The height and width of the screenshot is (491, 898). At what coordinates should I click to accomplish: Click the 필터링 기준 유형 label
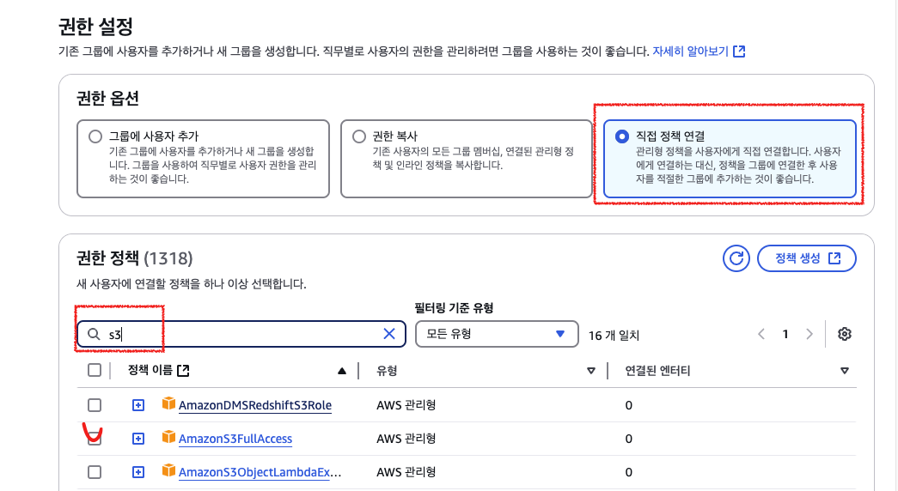point(454,308)
